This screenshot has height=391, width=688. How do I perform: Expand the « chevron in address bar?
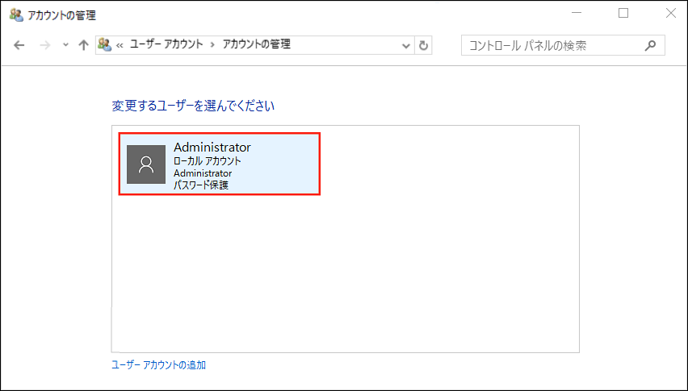(x=120, y=45)
